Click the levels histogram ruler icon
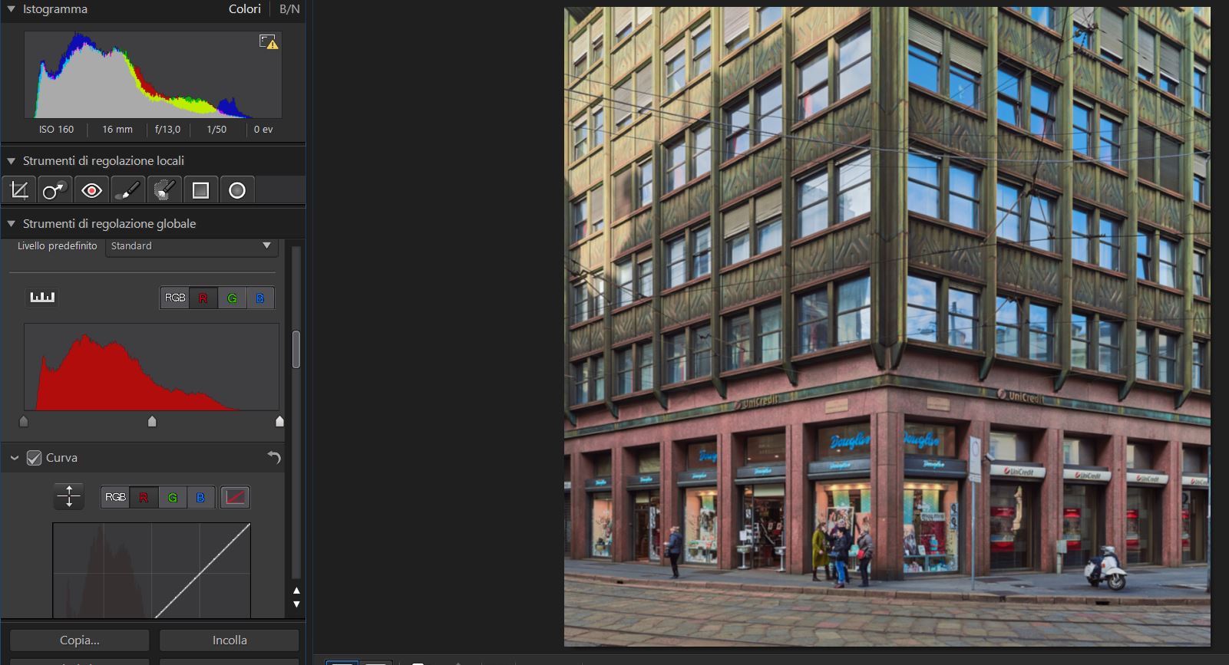Viewport: 1229px width, 665px height. (42, 298)
